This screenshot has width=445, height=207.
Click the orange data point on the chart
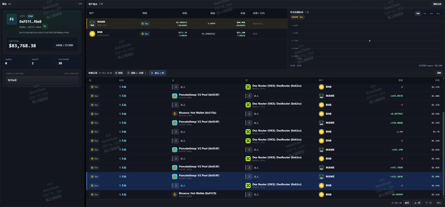pyautogui.click(x=370, y=41)
